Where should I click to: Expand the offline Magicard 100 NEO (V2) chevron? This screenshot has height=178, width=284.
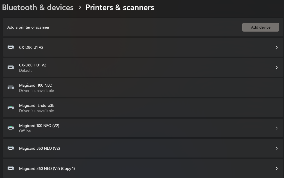(277, 128)
